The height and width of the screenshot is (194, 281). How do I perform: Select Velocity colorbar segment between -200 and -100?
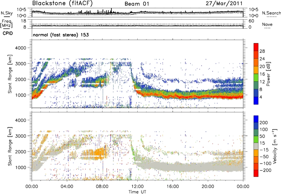(256, 167)
